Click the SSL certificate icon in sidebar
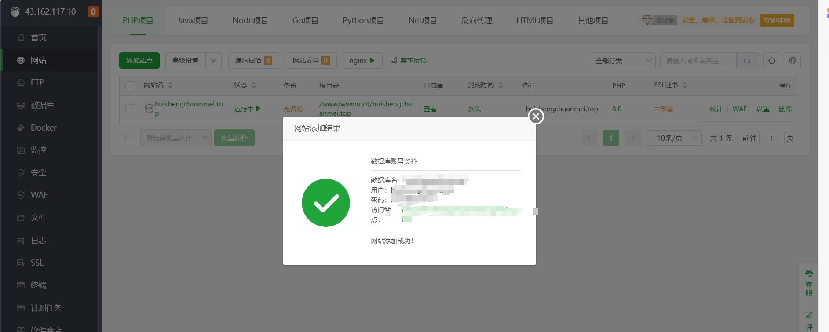 (x=21, y=263)
